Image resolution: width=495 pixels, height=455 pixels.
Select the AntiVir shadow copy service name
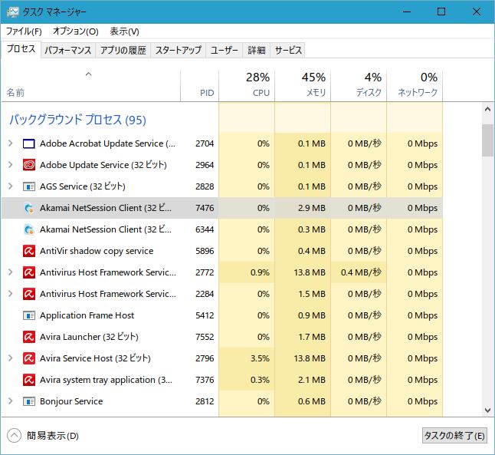click(x=97, y=251)
